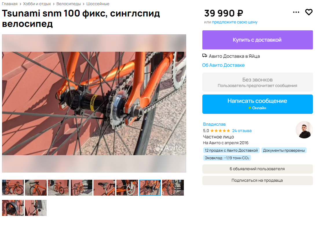Click the delivery truck icon
This screenshot has width=317, height=230.
point(205,56)
